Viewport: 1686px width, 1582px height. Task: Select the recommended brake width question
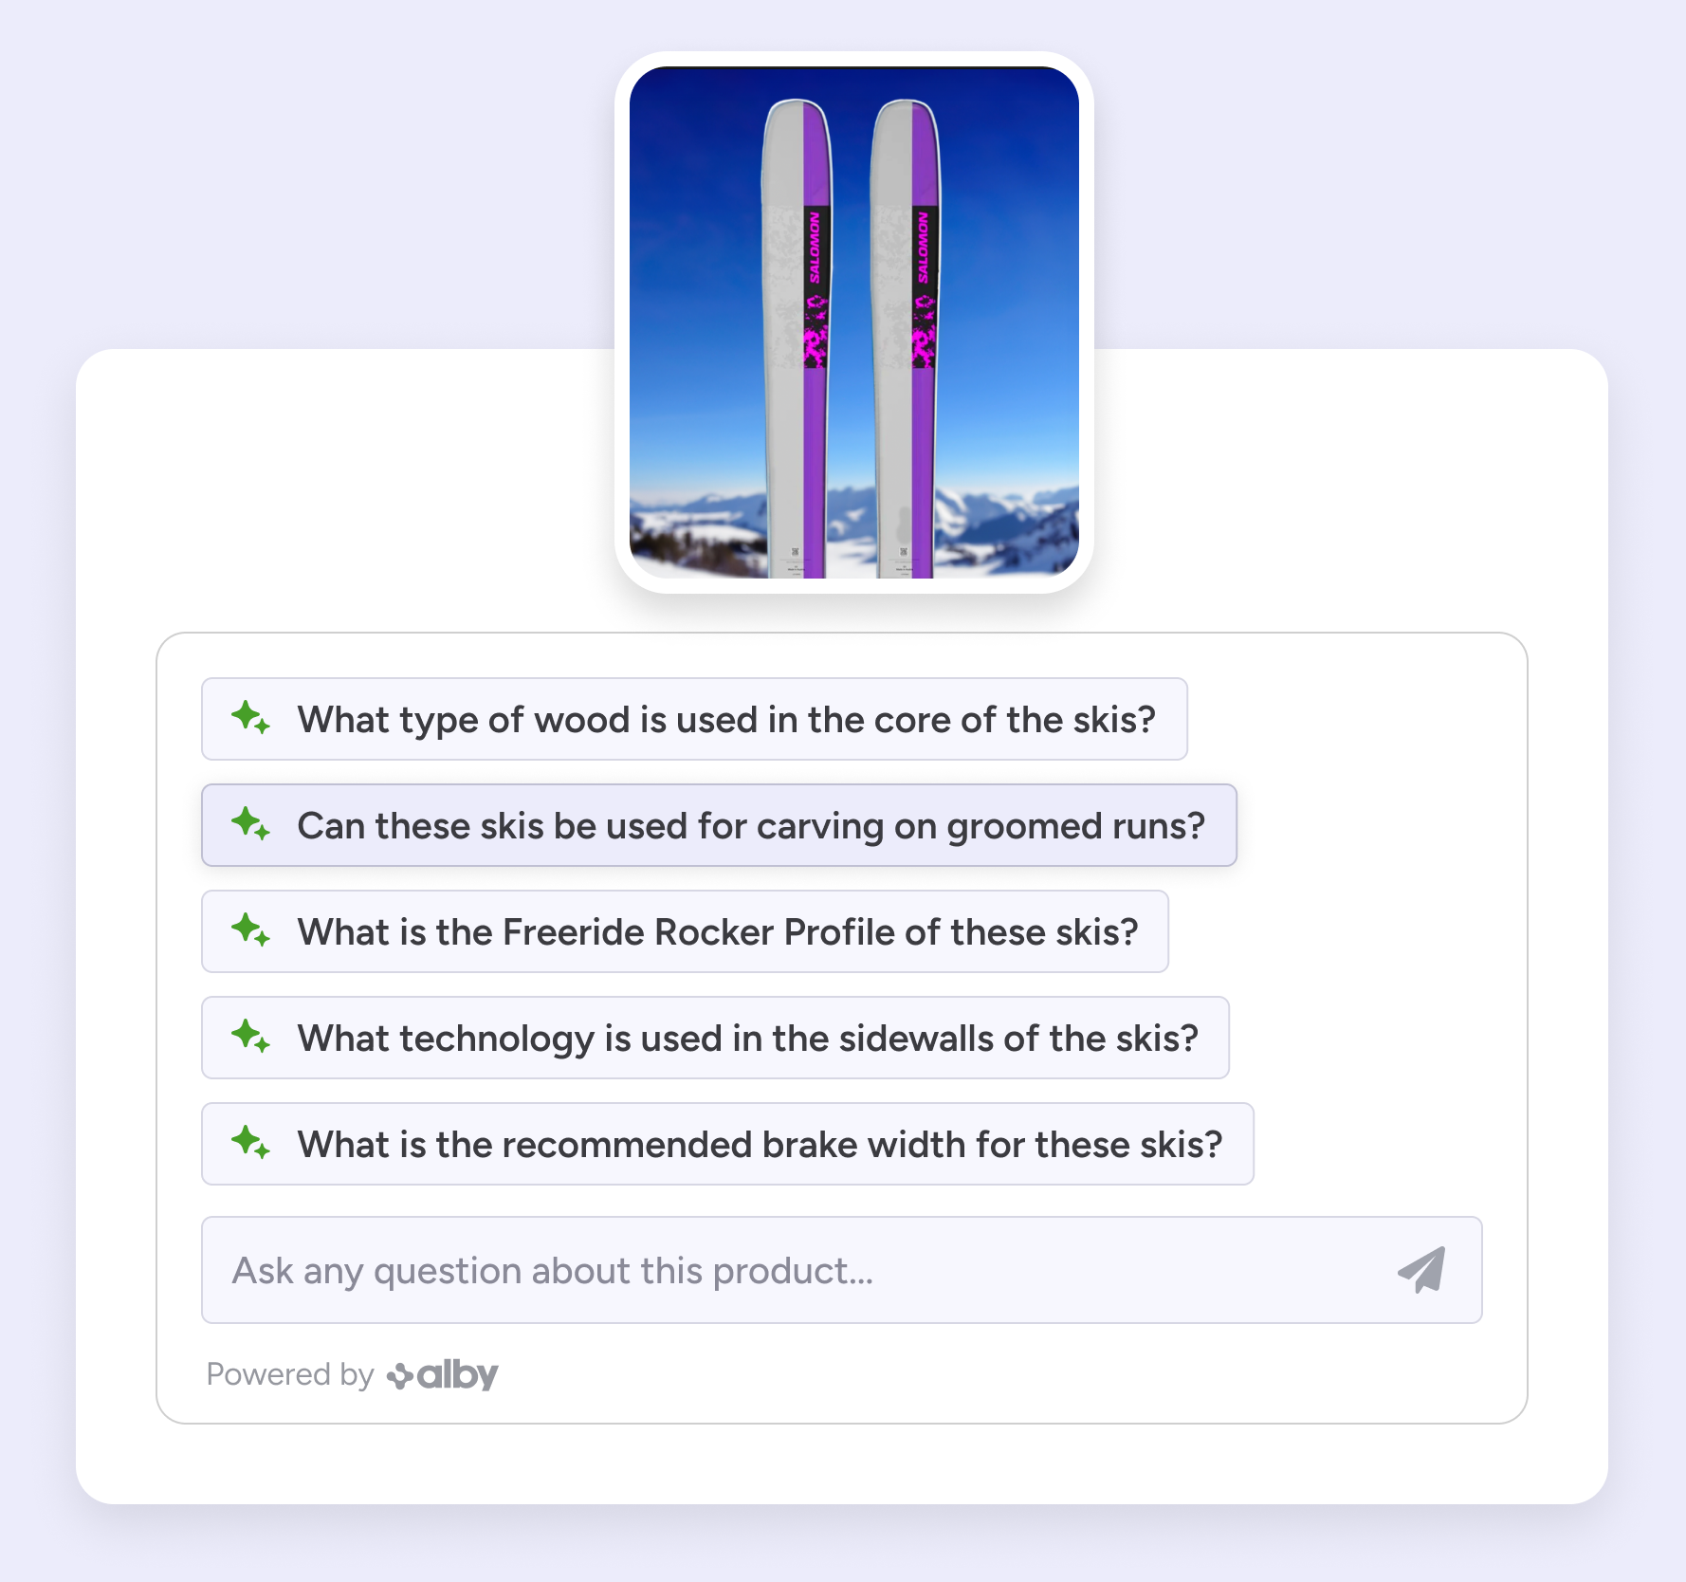[x=760, y=1145]
